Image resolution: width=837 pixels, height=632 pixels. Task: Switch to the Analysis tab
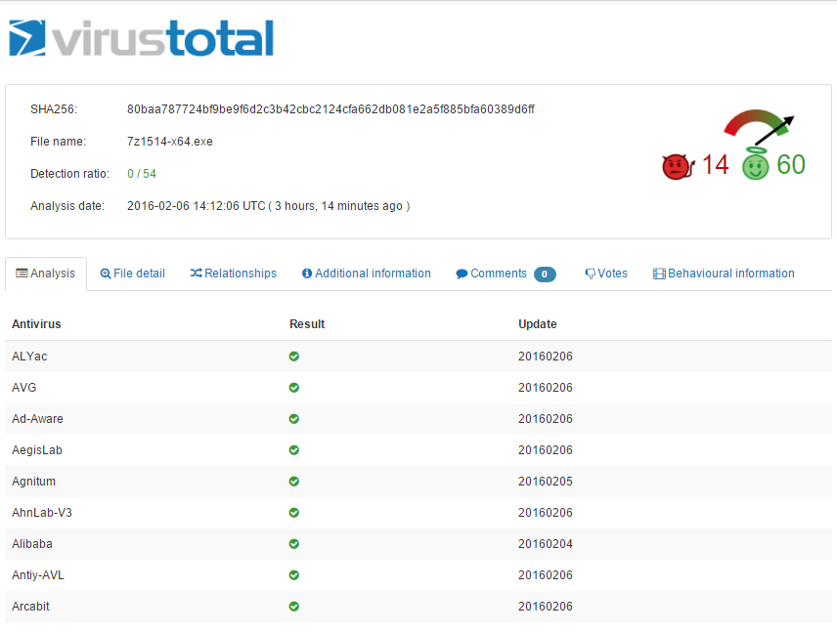click(x=46, y=274)
